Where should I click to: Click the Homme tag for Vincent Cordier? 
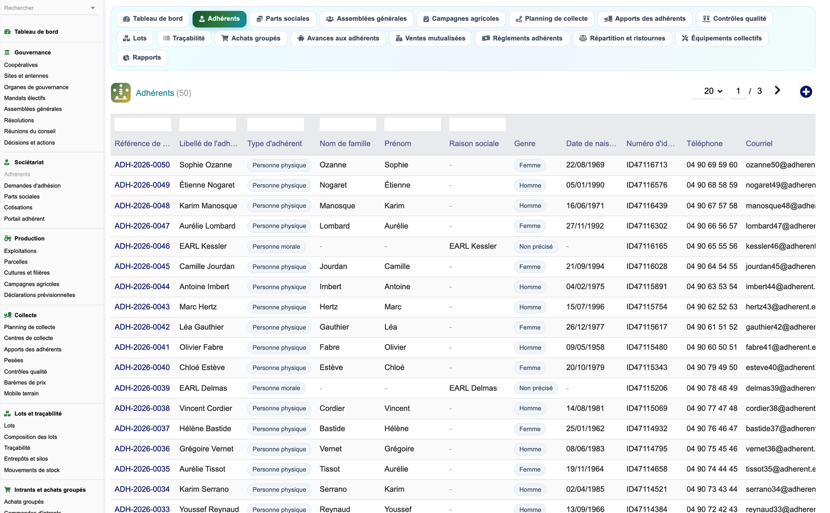coord(530,409)
